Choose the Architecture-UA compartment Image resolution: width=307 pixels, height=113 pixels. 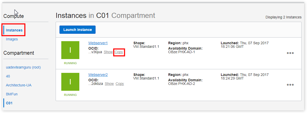click(x=19, y=85)
